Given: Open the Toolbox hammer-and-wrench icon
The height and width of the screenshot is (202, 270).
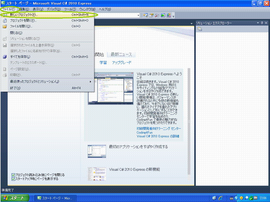Looking at the screenshot, I should click(x=157, y=15).
